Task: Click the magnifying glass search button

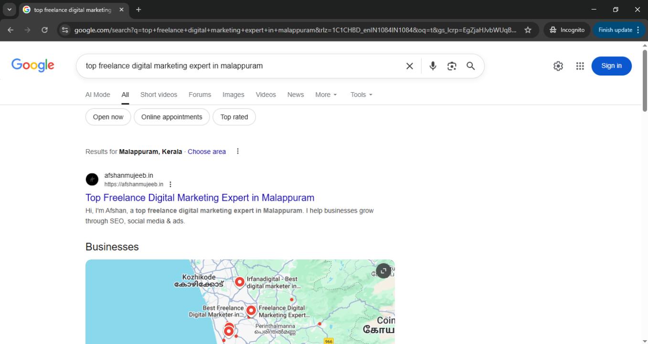Action: click(471, 66)
